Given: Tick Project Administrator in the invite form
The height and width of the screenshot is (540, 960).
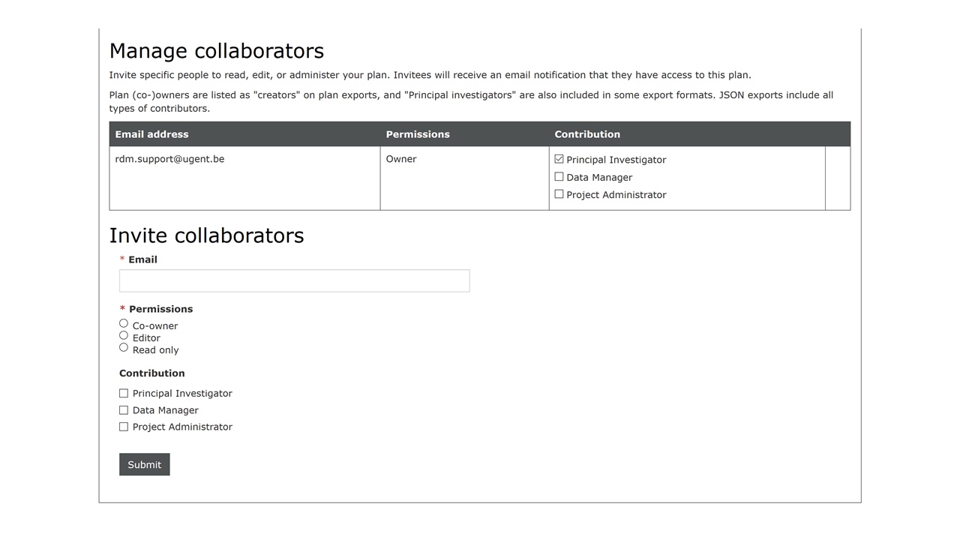Looking at the screenshot, I should [124, 427].
